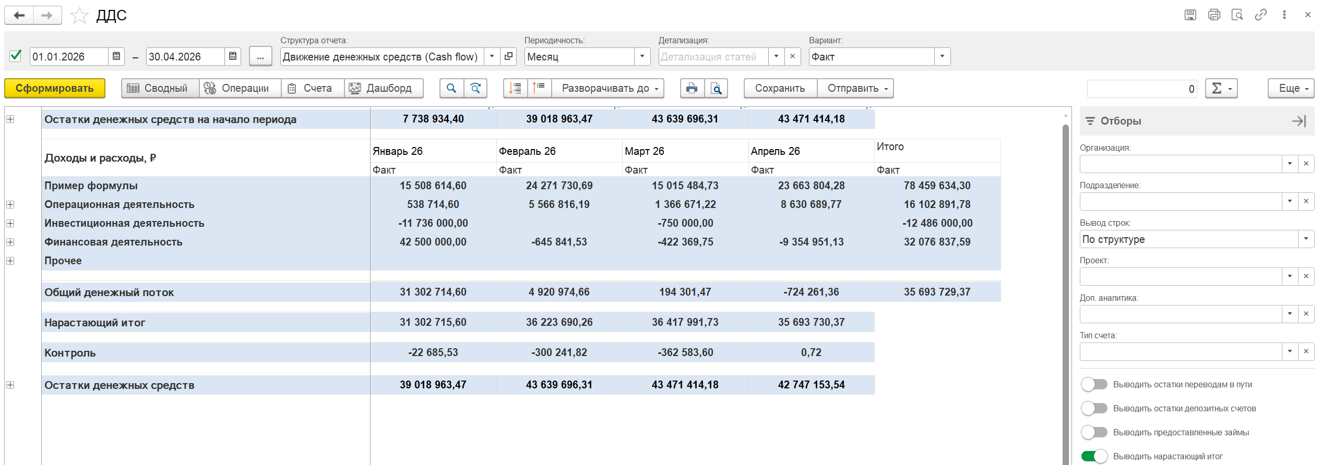
Task: Click the printer icon in the title bar
Action: pos(1214,15)
